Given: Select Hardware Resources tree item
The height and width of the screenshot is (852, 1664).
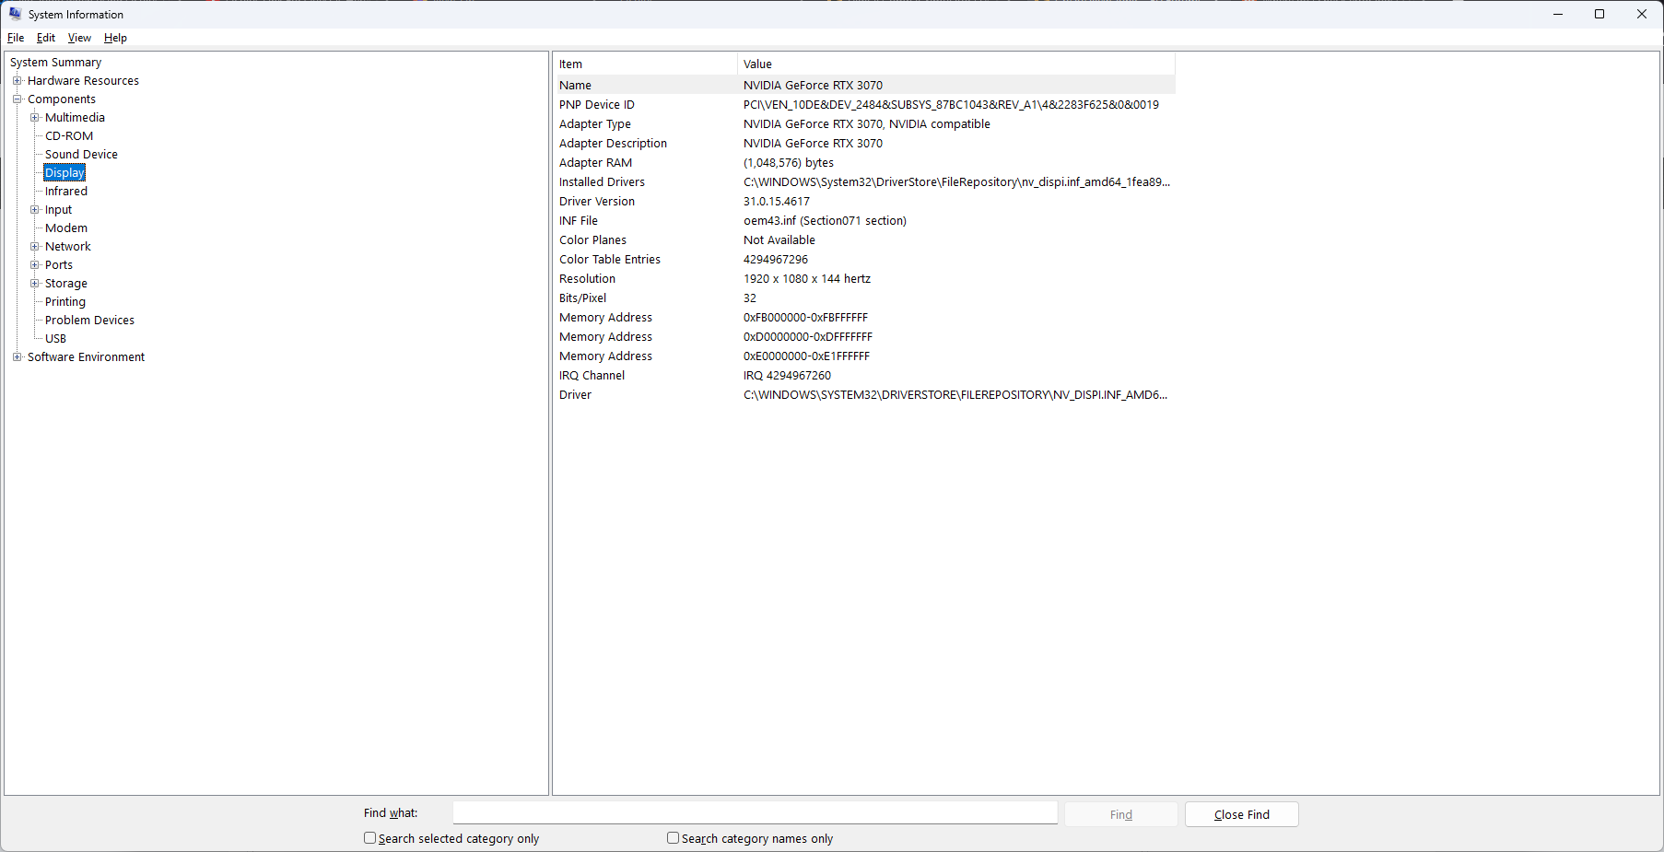Looking at the screenshot, I should [x=83, y=81].
